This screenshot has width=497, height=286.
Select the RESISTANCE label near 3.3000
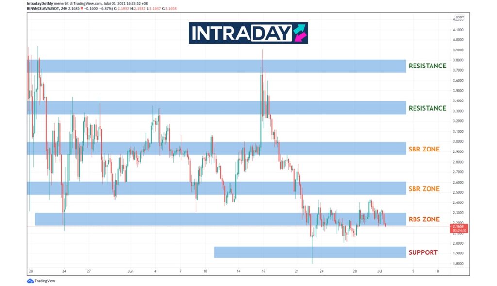pyautogui.click(x=427, y=108)
